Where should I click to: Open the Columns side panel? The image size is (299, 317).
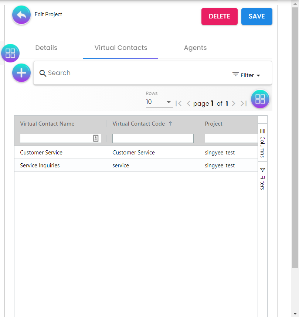tap(262, 143)
